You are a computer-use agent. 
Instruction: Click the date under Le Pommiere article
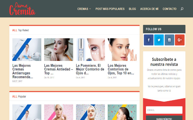click(81, 77)
